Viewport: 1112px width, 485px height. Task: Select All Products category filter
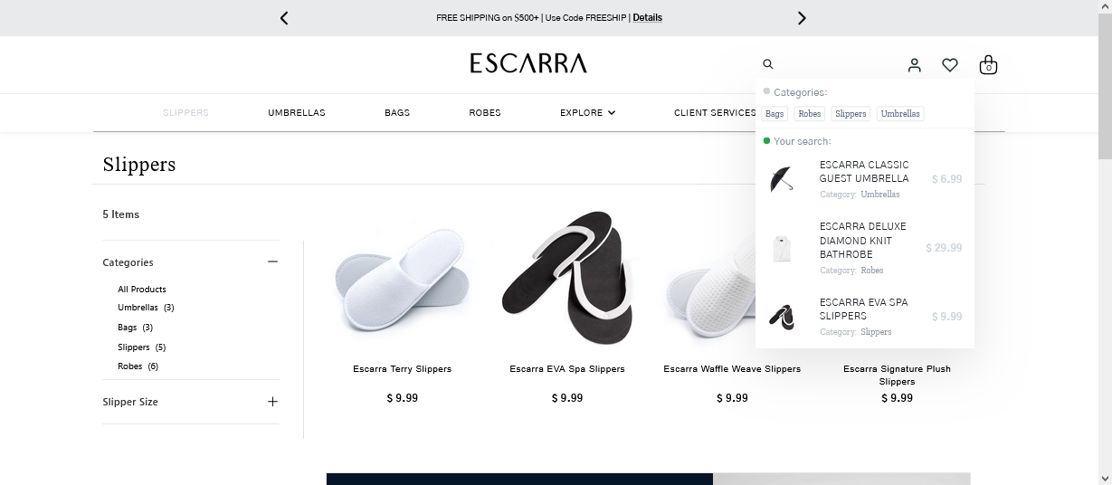[x=142, y=290]
